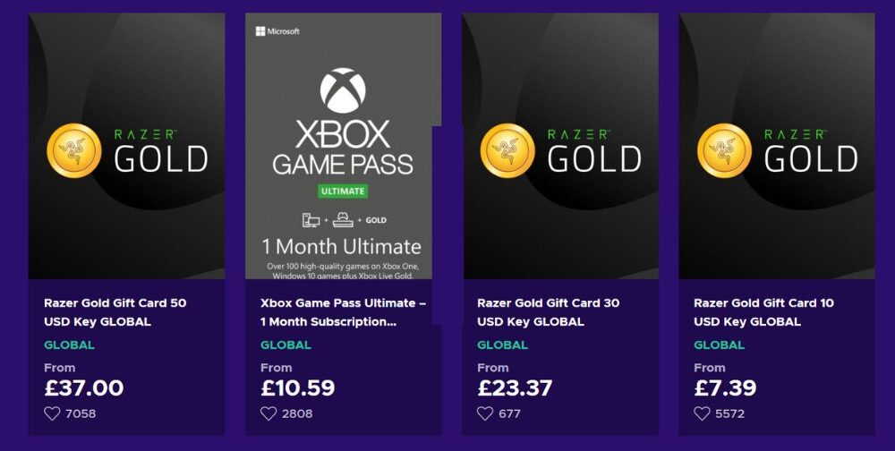Click the £23.37 price
This screenshot has width=895, height=451.
click(x=515, y=388)
